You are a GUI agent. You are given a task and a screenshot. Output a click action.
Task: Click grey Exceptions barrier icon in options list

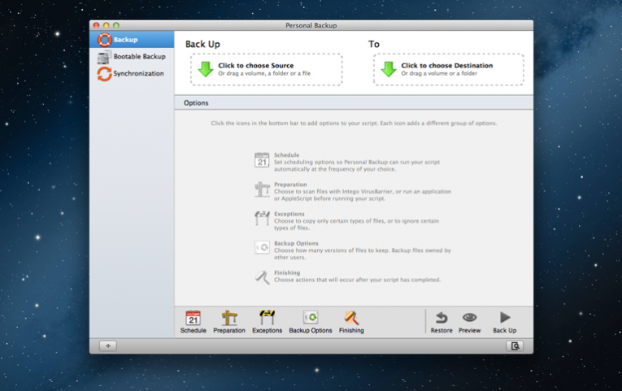point(262,218)
